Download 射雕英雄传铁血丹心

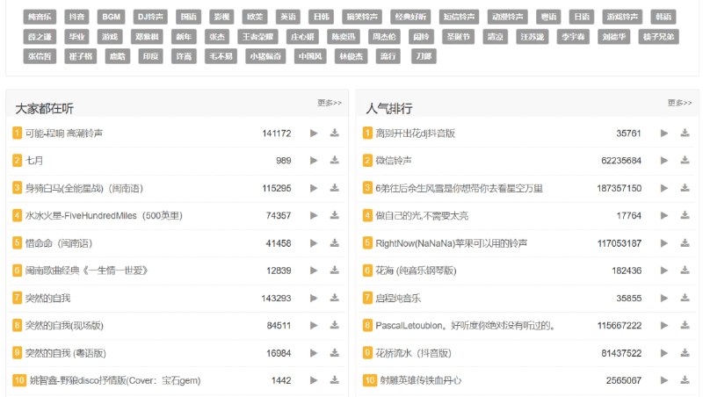tap(685, 381)
